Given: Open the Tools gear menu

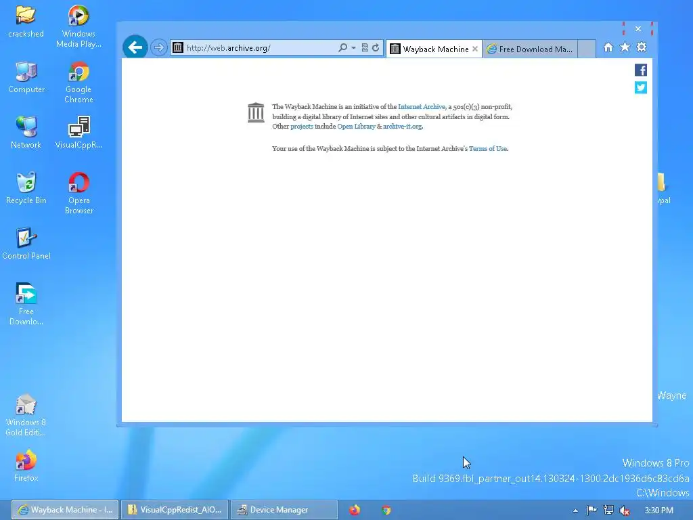Looking at the screenshot, I should 642,47.
